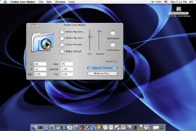Screen dimensions: 196x131
Task: Open the Help menu
Action: (72, 2)
